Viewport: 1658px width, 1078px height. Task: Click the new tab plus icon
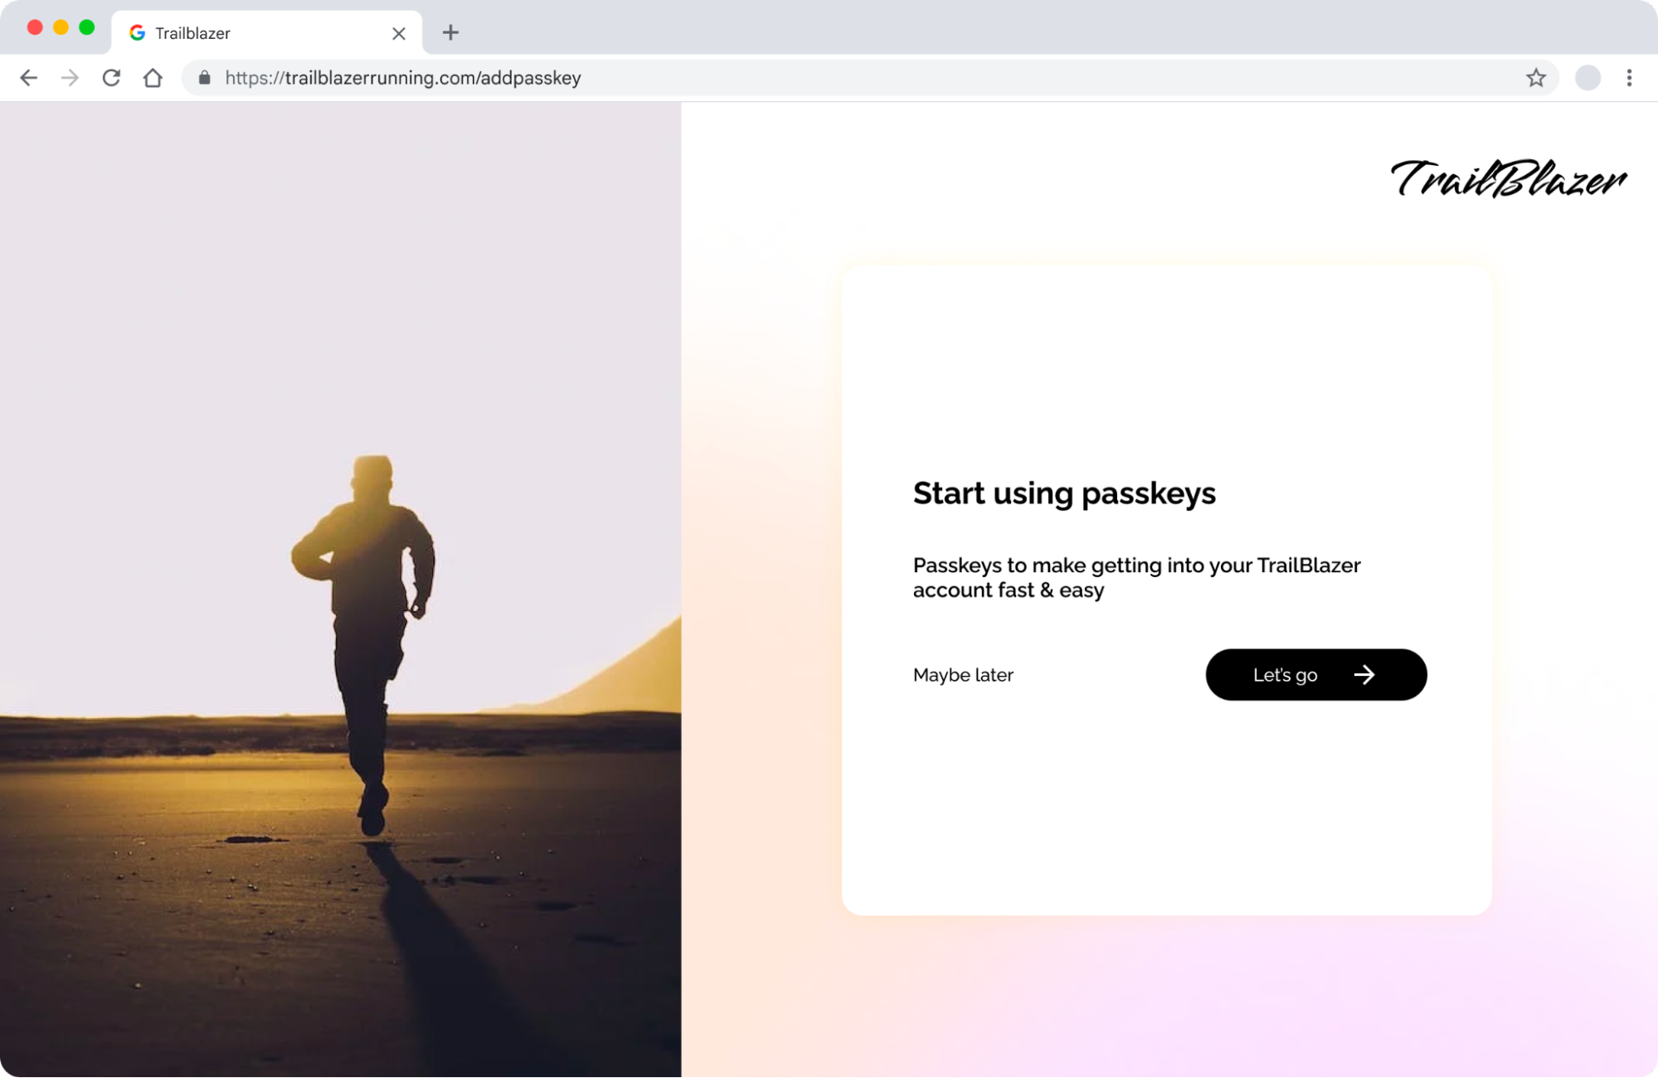(450, 32)
